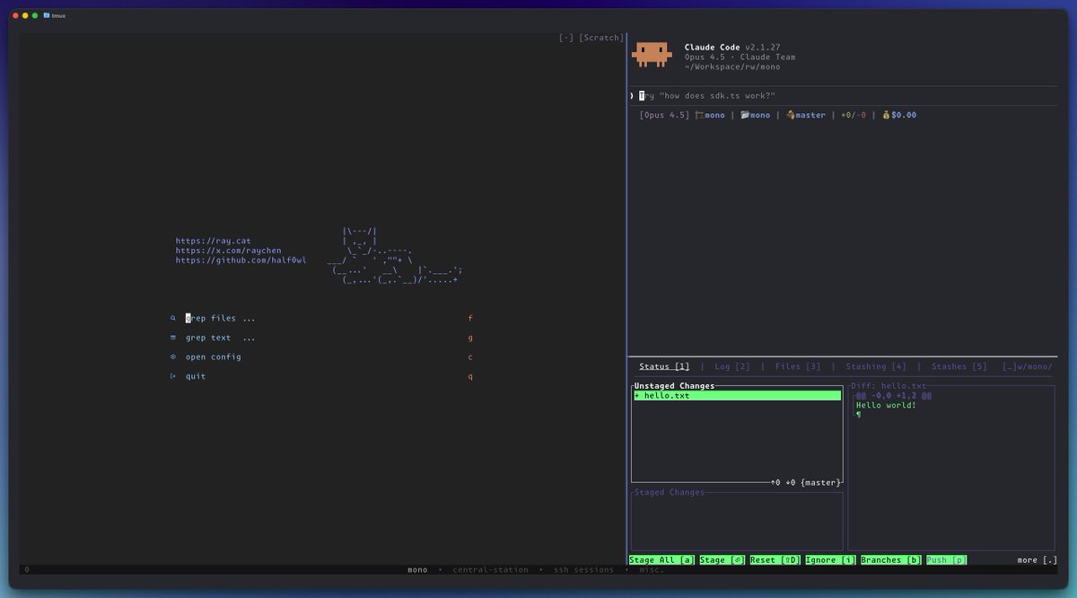Click the [-] [Scratch] buffer label

[x=591, y=38]
